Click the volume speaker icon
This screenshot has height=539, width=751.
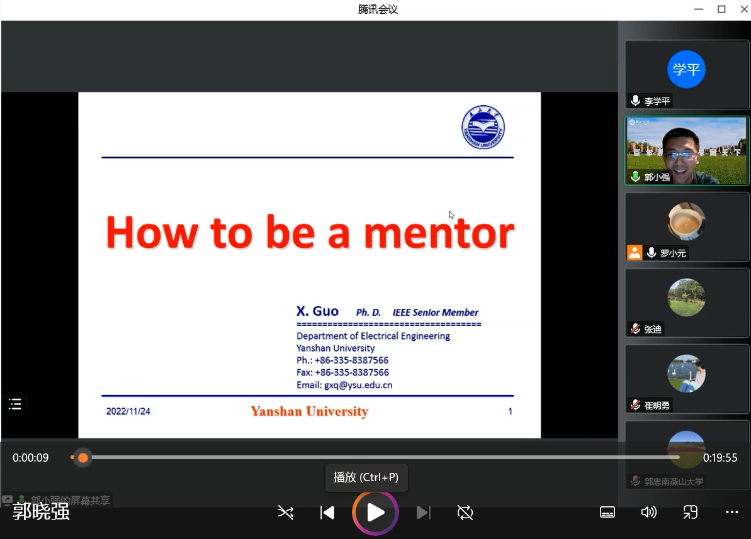[648, 512]
